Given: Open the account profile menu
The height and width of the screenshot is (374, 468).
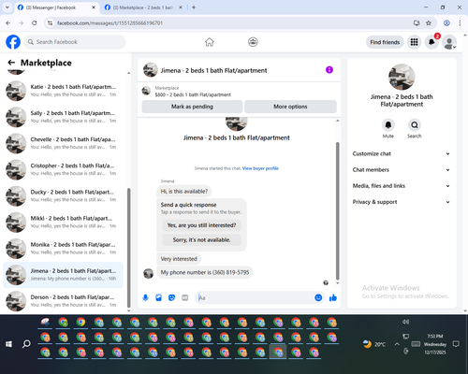Looking at the screenshot, I should tap(449, 42).
